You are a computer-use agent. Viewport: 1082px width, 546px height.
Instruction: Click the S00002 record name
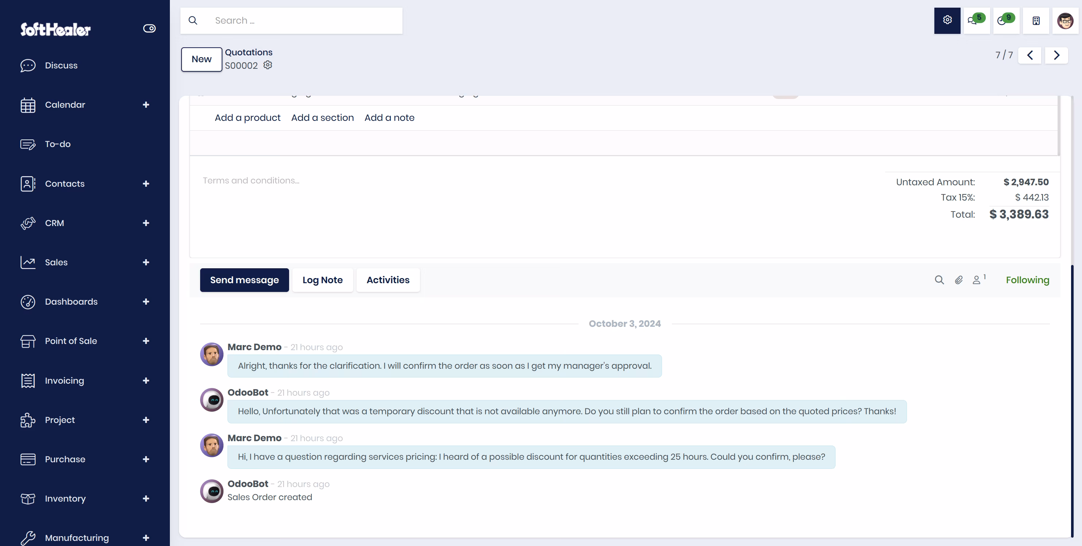pos(241,66)
